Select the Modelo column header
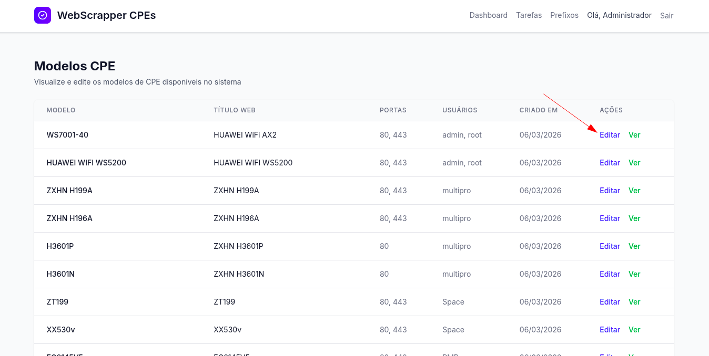The image size is (709, 356). 61,110
